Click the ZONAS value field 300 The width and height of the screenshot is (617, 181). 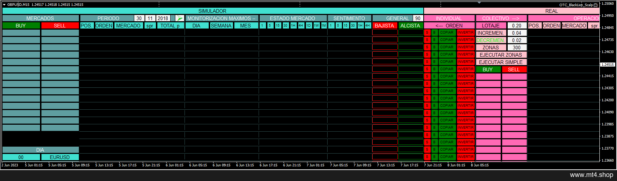tap(517, 48)
